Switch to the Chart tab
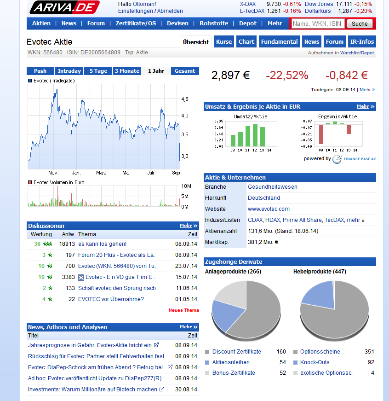 [246, 42]
